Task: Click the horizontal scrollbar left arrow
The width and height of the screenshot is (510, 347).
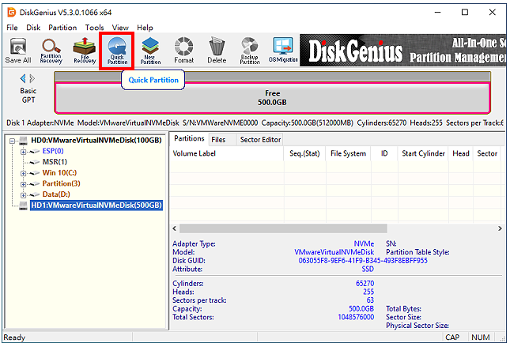Action: click(x=175, y=228)
